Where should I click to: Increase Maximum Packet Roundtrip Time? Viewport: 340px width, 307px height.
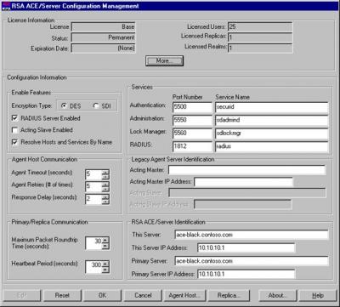(x=105, y=241)
